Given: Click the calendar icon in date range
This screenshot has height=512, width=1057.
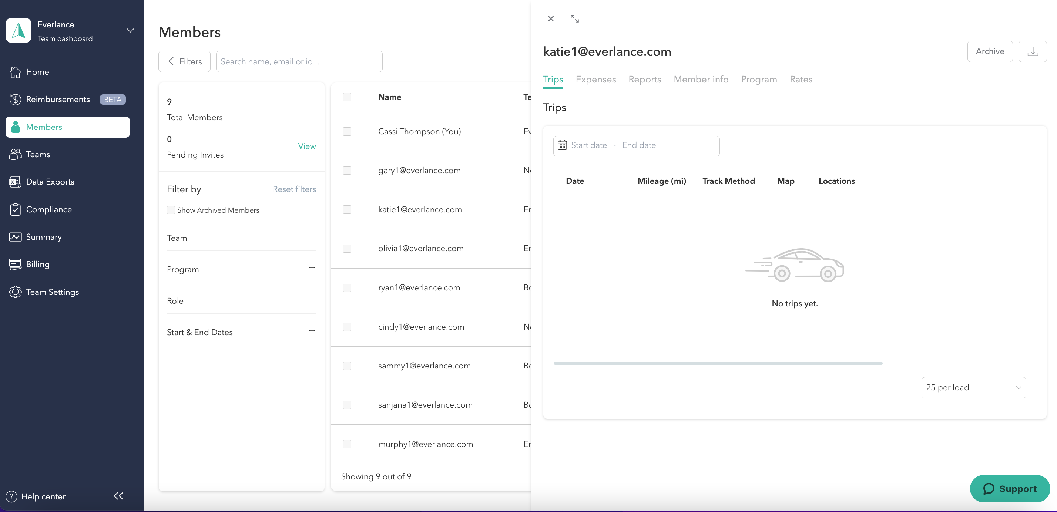Looking at the screenshot, I should click(x=562, y=145).
